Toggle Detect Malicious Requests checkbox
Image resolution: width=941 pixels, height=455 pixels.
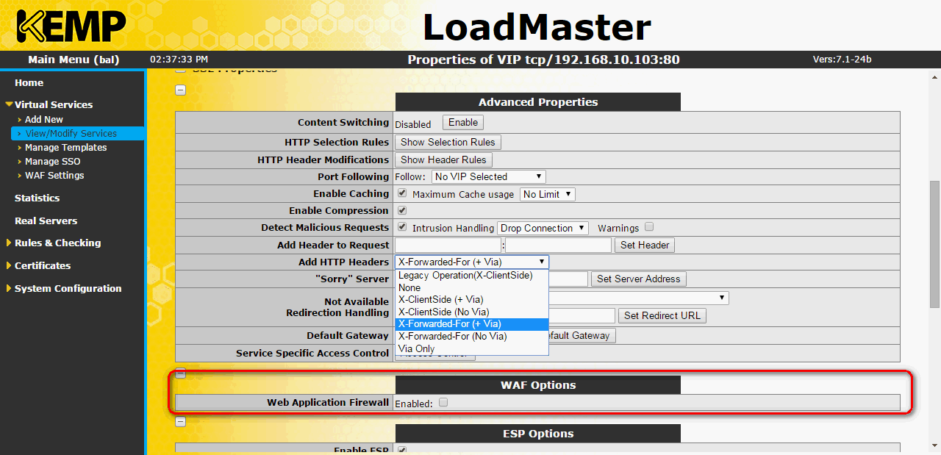point(402,227)
